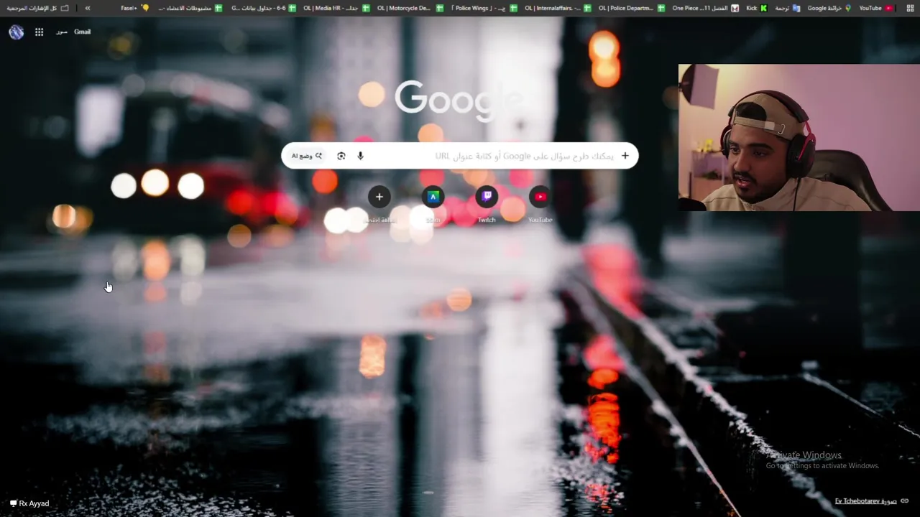Image resolution: width=920 pixels, height=517 pixels.
Task: Open the Police Wings spreadsheet bookmark
Action: point(484,8)
